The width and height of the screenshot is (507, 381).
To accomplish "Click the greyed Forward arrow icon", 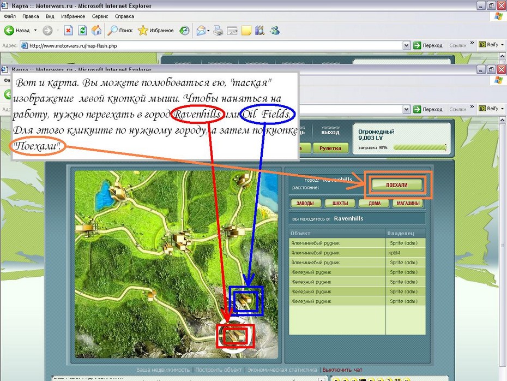I will pos(47,31).
